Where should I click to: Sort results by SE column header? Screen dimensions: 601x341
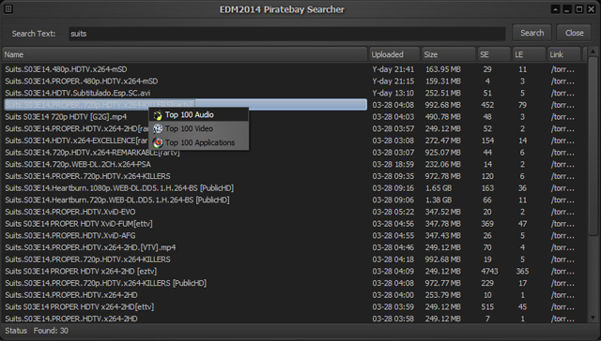click(x=494, y=54)
